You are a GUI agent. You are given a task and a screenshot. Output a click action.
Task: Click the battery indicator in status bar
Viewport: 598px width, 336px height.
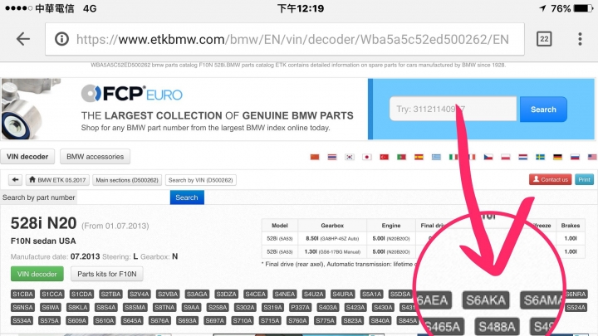[584, 8]
